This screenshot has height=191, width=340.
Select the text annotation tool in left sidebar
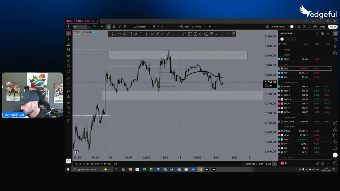[x=68, y=66]
